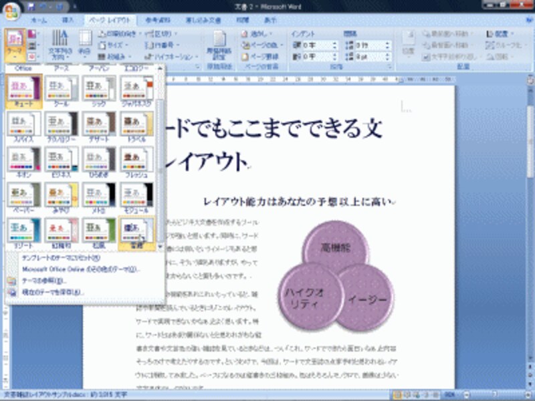Switch to the 挿入 (Insert) tab
The width and height of the screenshot is (535, 401).
[68, 21]
